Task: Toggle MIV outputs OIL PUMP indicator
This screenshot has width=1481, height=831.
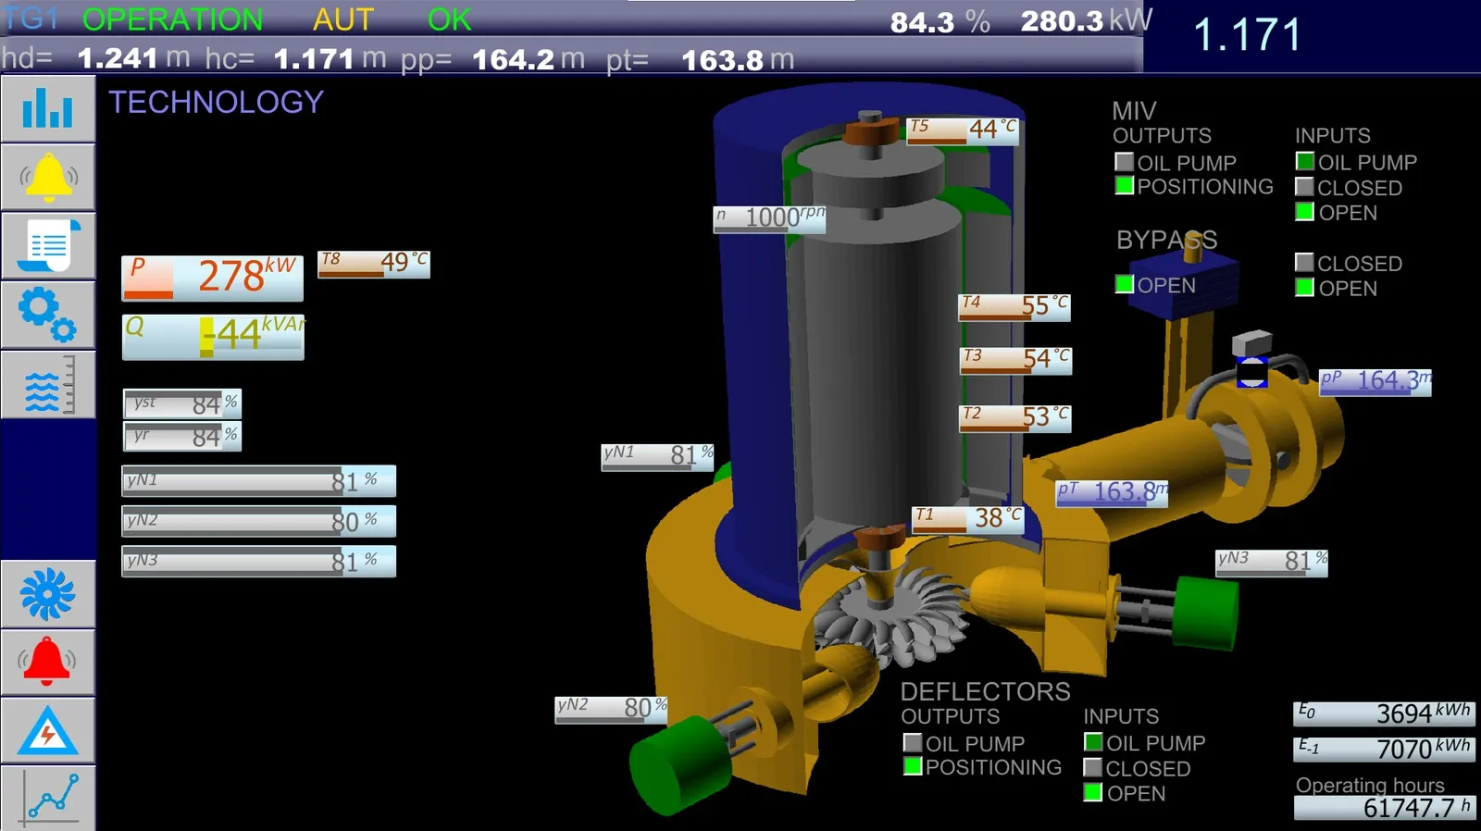Action: [x=1125, y=162]
